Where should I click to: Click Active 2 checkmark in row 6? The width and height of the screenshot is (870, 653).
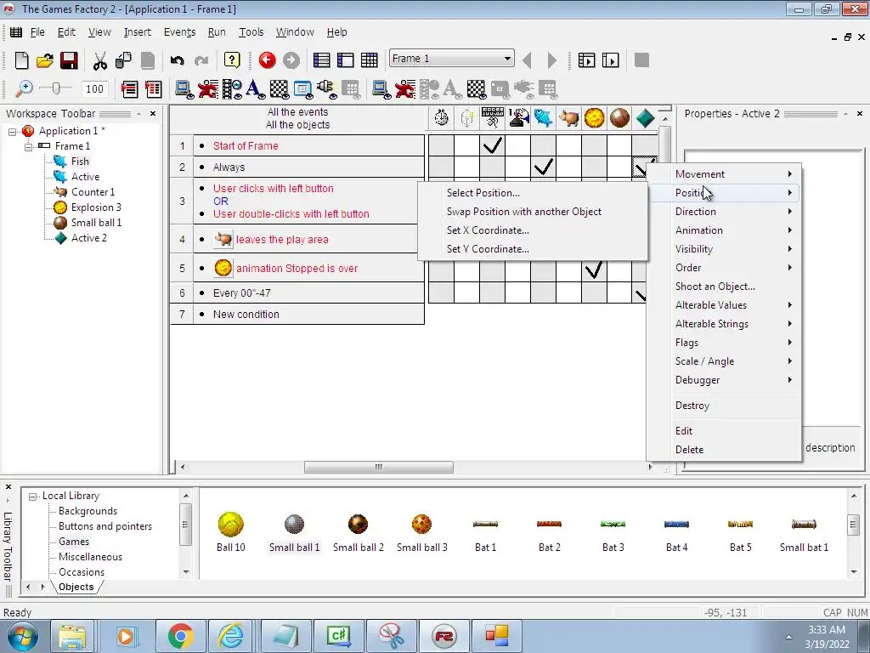tap(640, 294)
